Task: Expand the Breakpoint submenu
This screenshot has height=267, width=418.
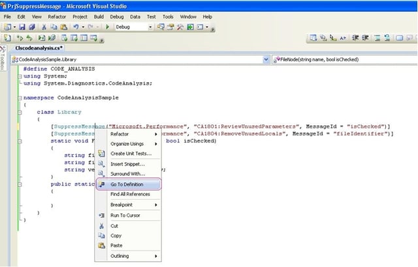Action: (128, 205)
